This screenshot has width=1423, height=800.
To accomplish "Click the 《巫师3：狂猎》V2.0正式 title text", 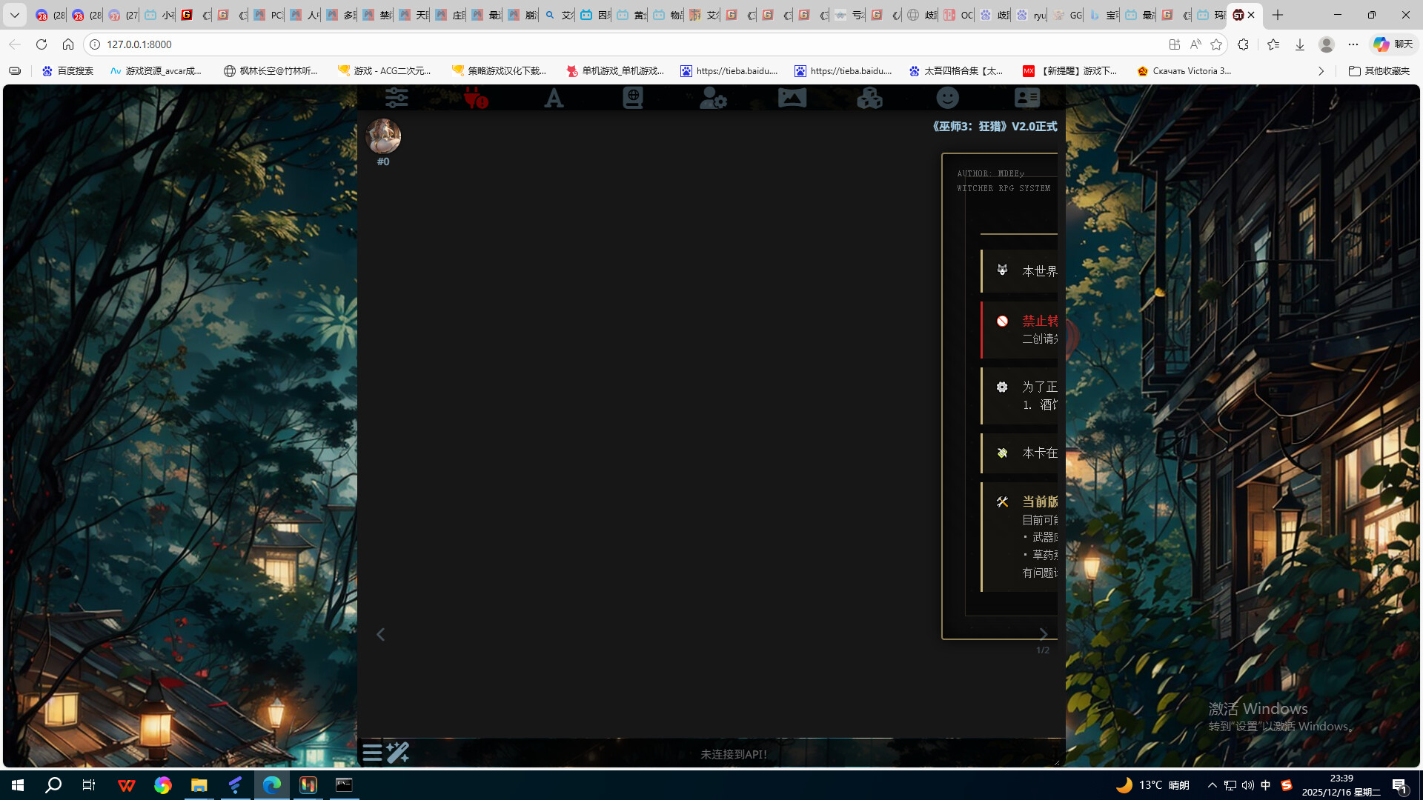I will [995, 127].
